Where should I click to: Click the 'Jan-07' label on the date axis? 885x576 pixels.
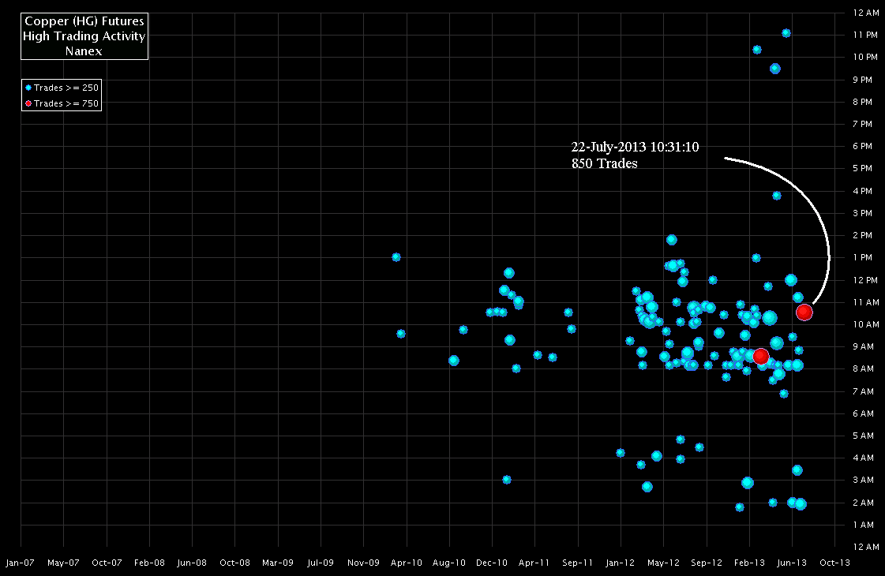click(x=21, y=563)
